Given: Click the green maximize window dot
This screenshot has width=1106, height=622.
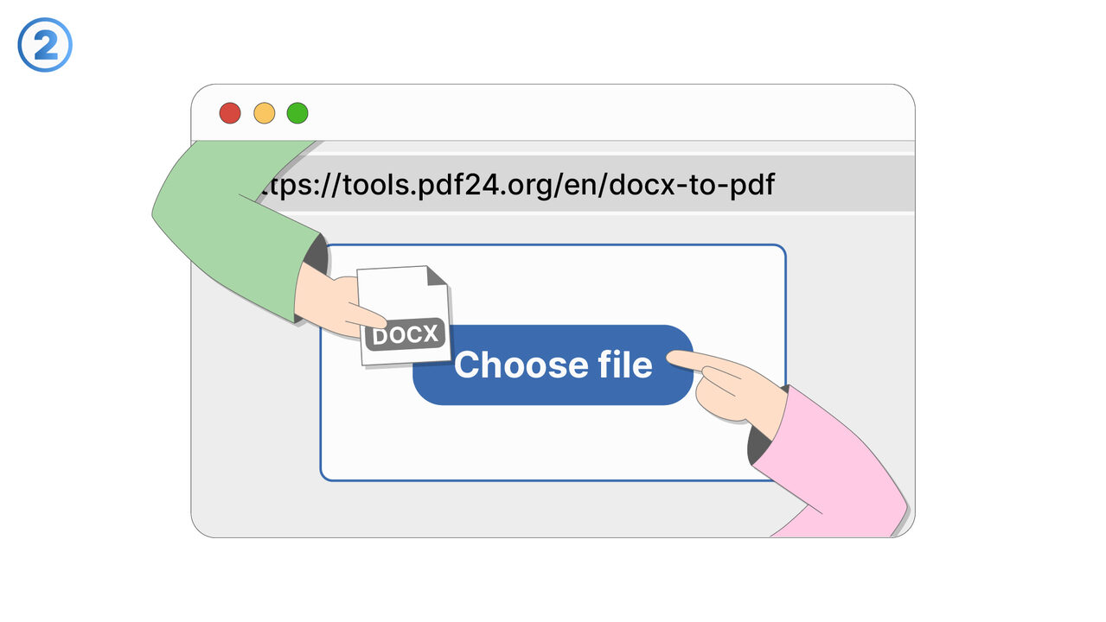Looking at the screenshot, I should [x=297, y=113].
